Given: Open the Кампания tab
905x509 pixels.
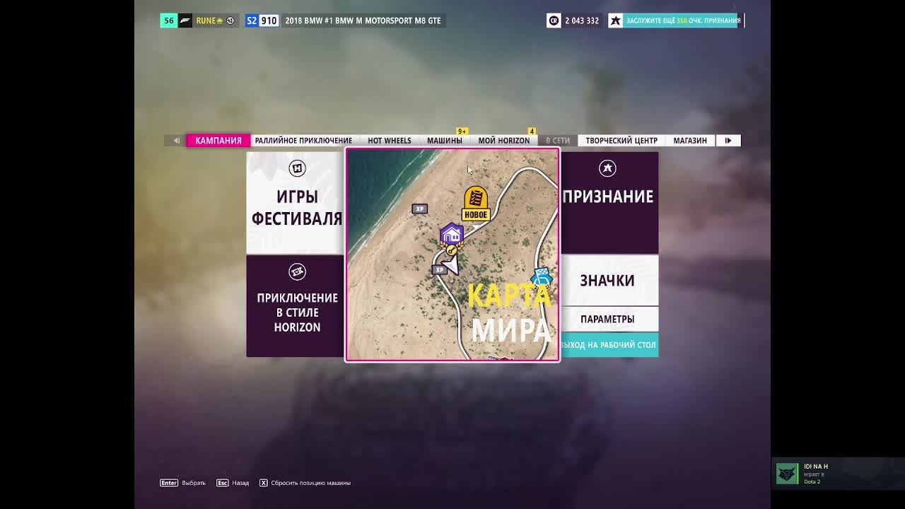Looking at the screenshot, I should pyautogui.click(x=218, y=140).
